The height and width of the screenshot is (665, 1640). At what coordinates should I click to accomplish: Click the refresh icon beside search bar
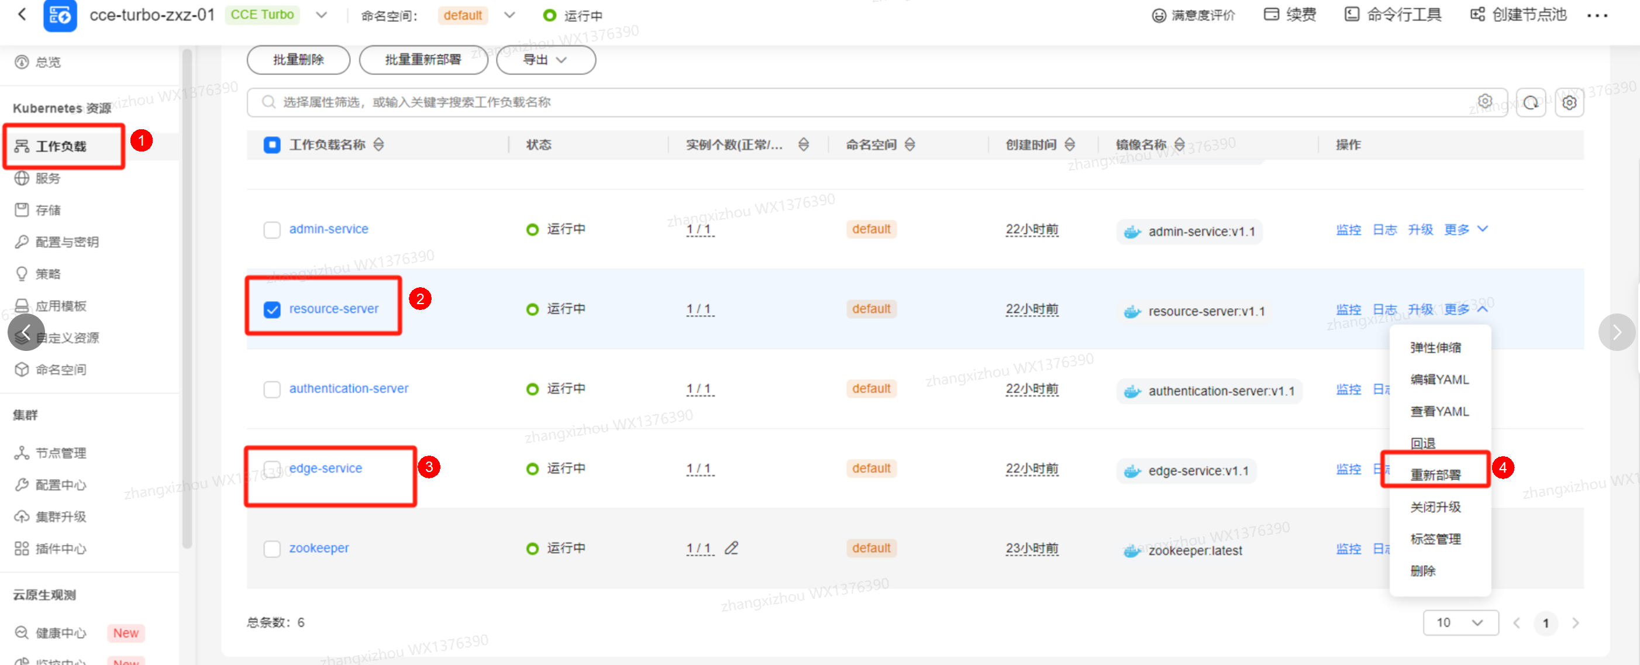pyautogui.click(x=1531, y=102)
